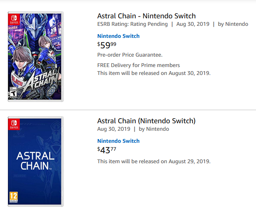Click the August 30, 2019 release notice
This screenshot has width=256, height=209.
pyautogui.click(x=154, y=73)
